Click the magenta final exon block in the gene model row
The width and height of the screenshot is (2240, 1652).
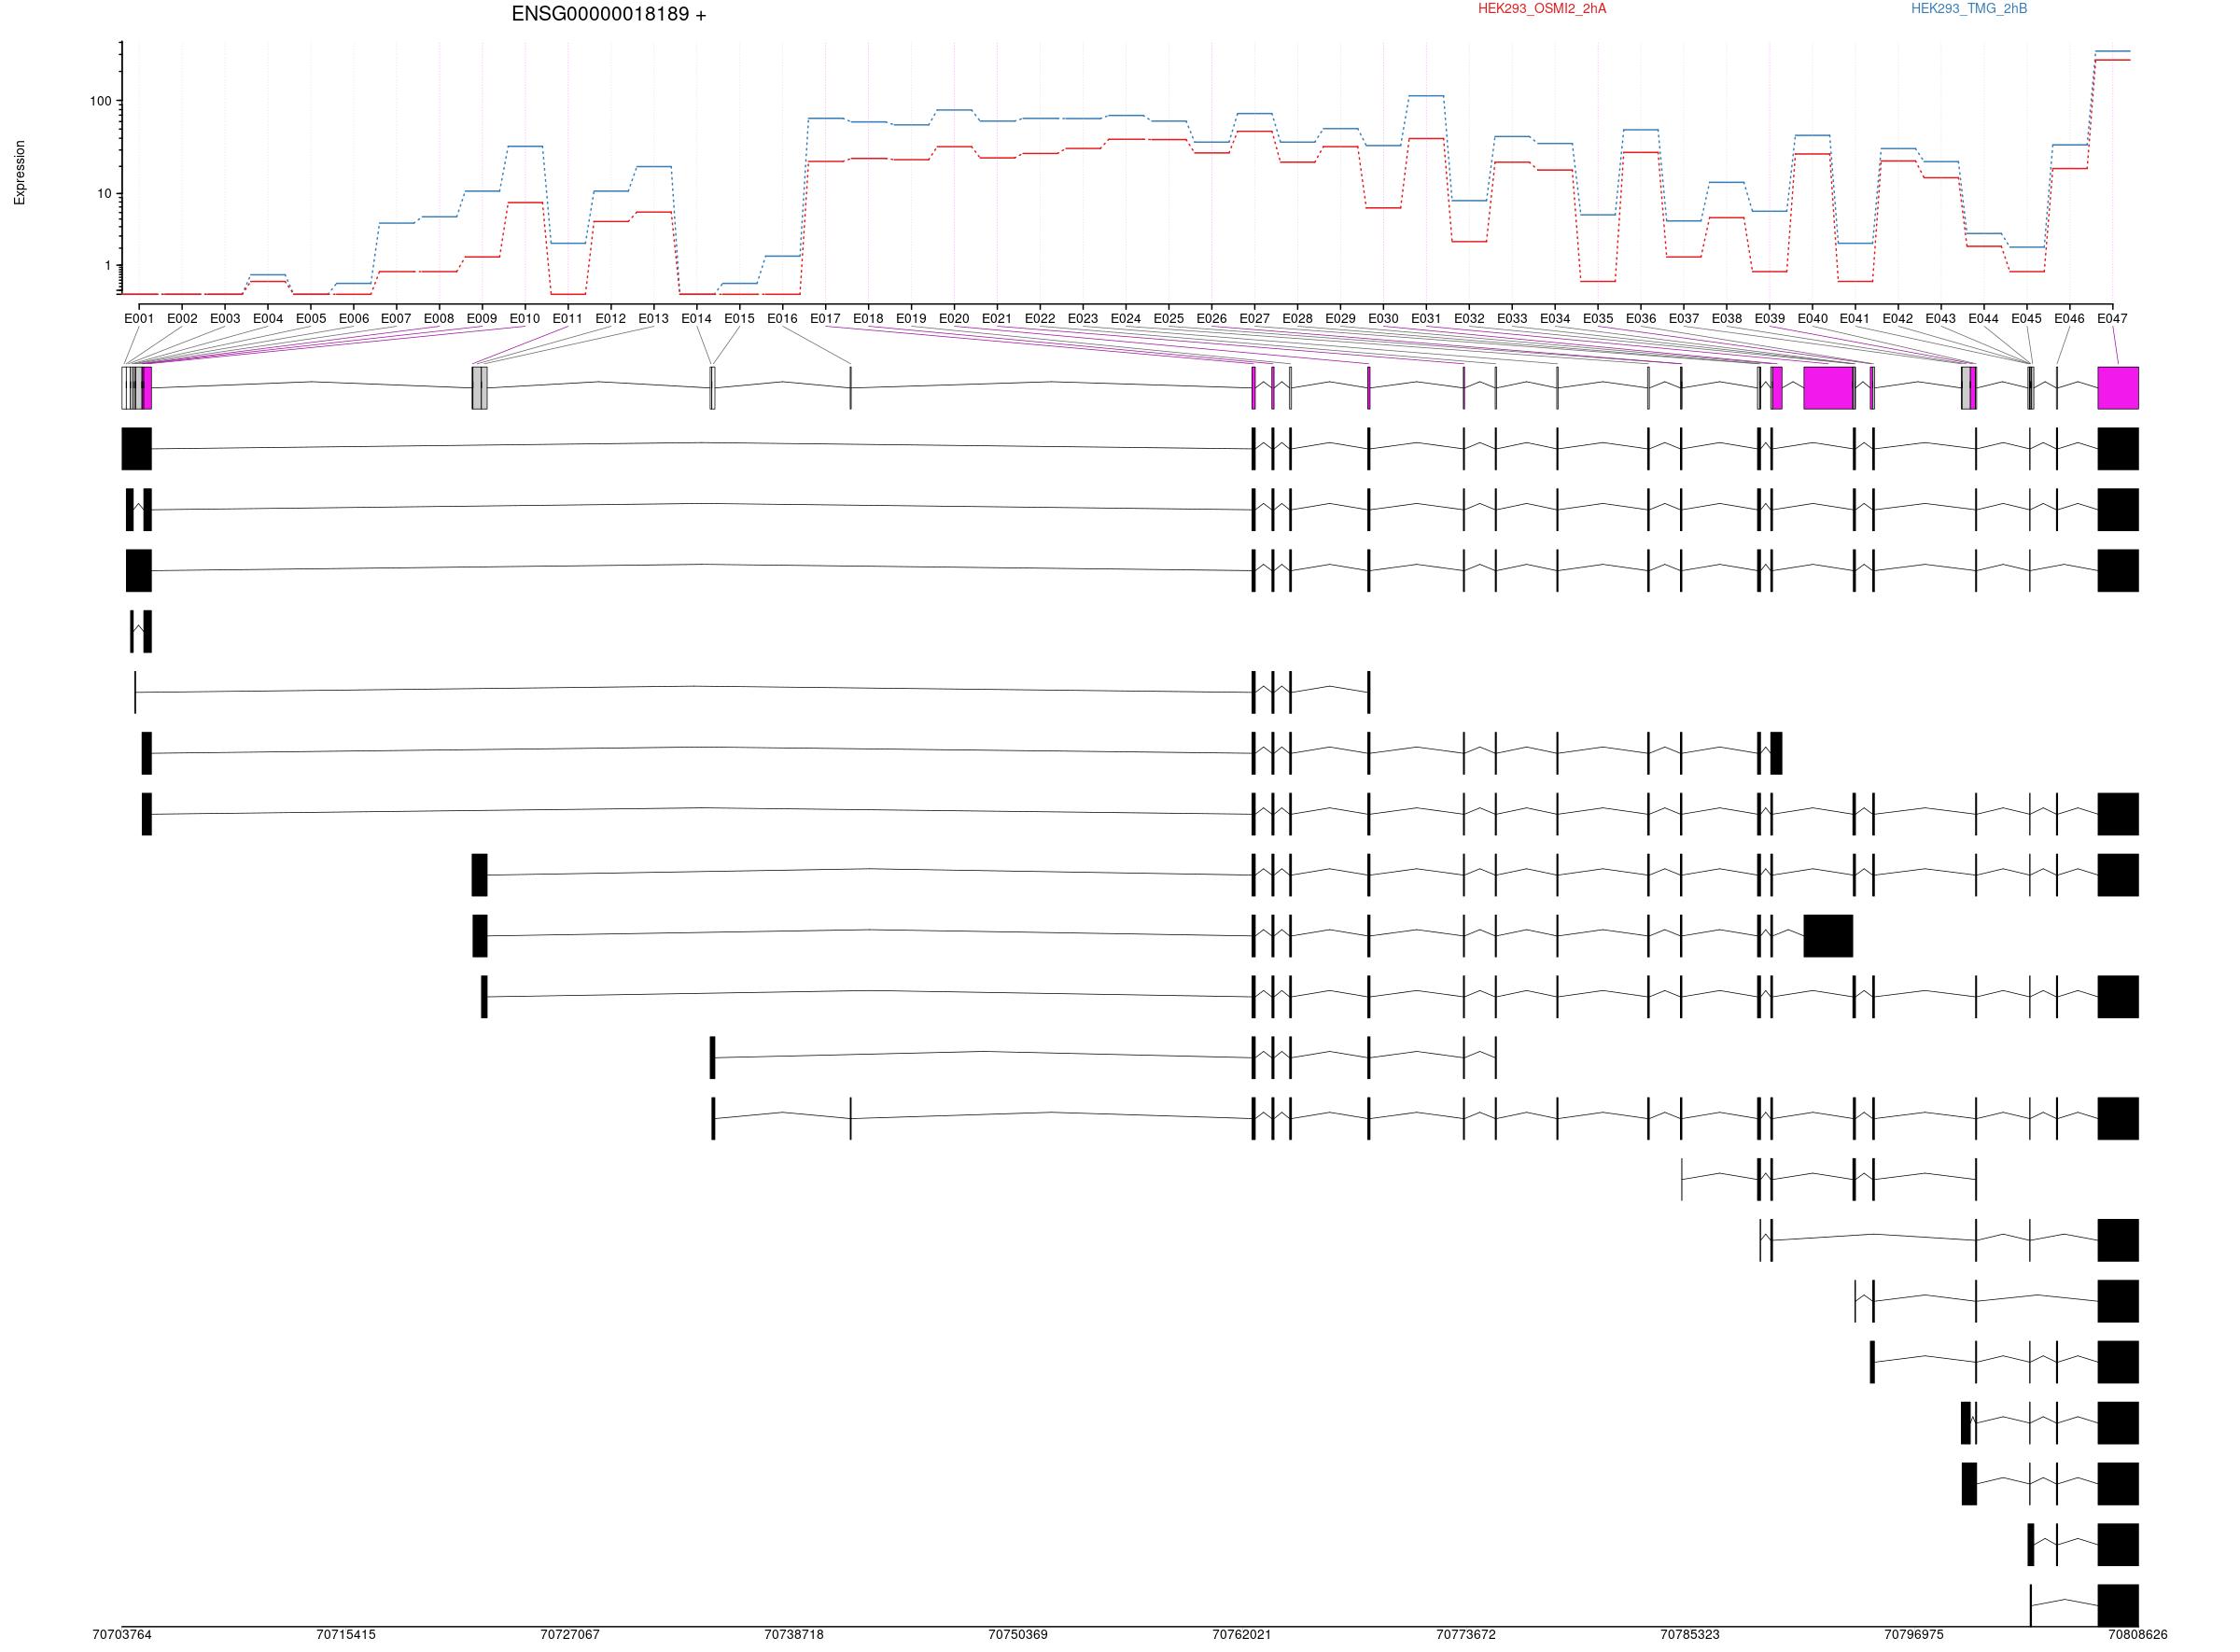coord(2118,388)
